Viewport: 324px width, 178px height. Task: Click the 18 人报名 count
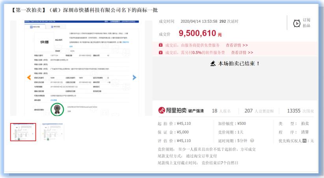coord(221,111)
